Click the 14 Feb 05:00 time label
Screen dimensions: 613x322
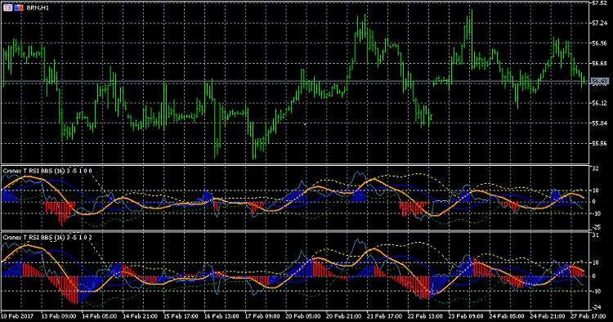99,316
